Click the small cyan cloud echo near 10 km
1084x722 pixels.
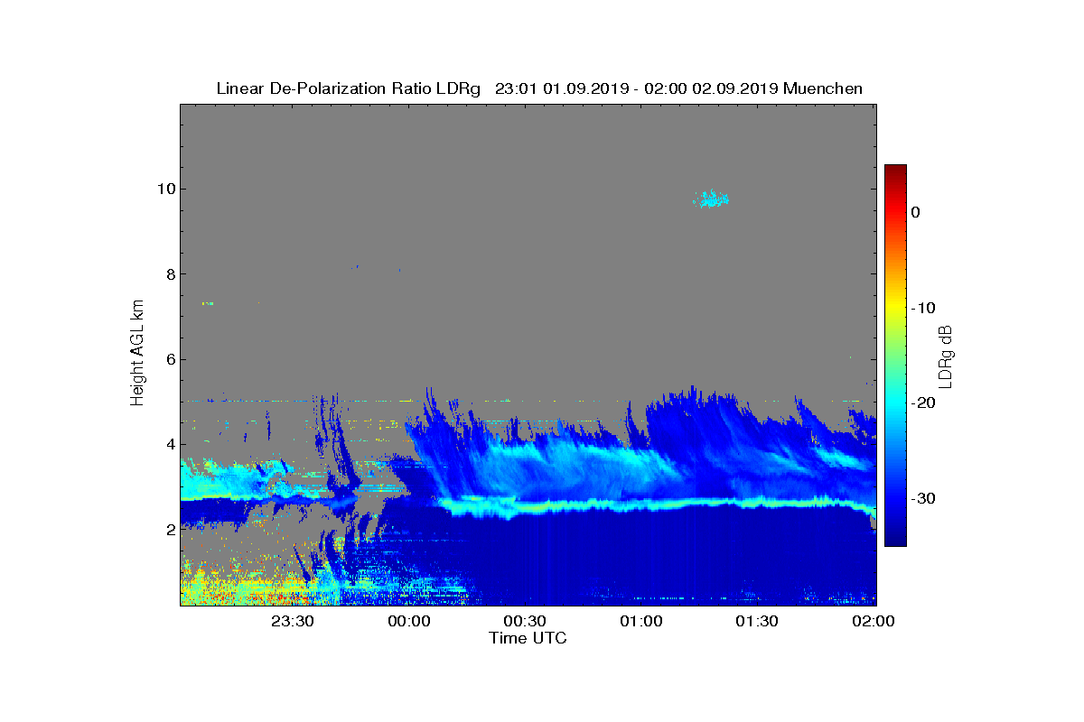pyautogui.click(x=711, y=199)
